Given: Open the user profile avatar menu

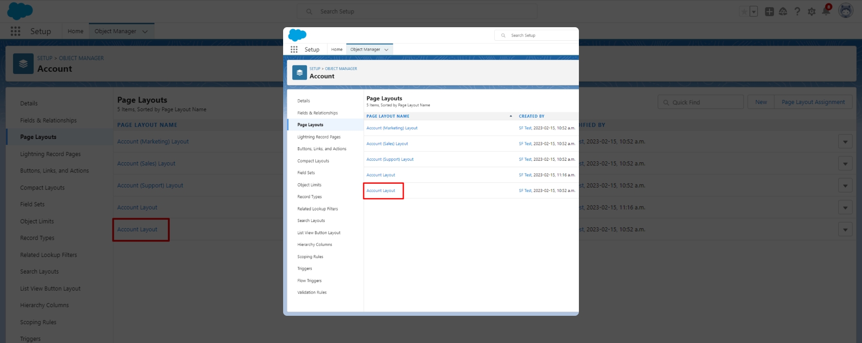Looking at the screenshot, I should tap(845, 11).
